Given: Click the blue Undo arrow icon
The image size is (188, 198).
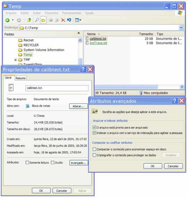Looking at the screenshot, I should click(69, 20).
